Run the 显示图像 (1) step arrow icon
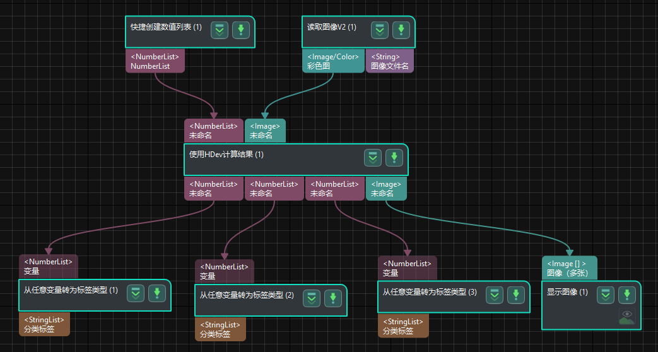658x352 pixels. click(x=626, y=295)
